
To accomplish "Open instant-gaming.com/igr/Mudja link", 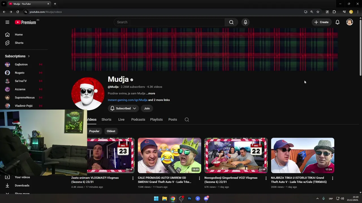I will tap(128, 100).
